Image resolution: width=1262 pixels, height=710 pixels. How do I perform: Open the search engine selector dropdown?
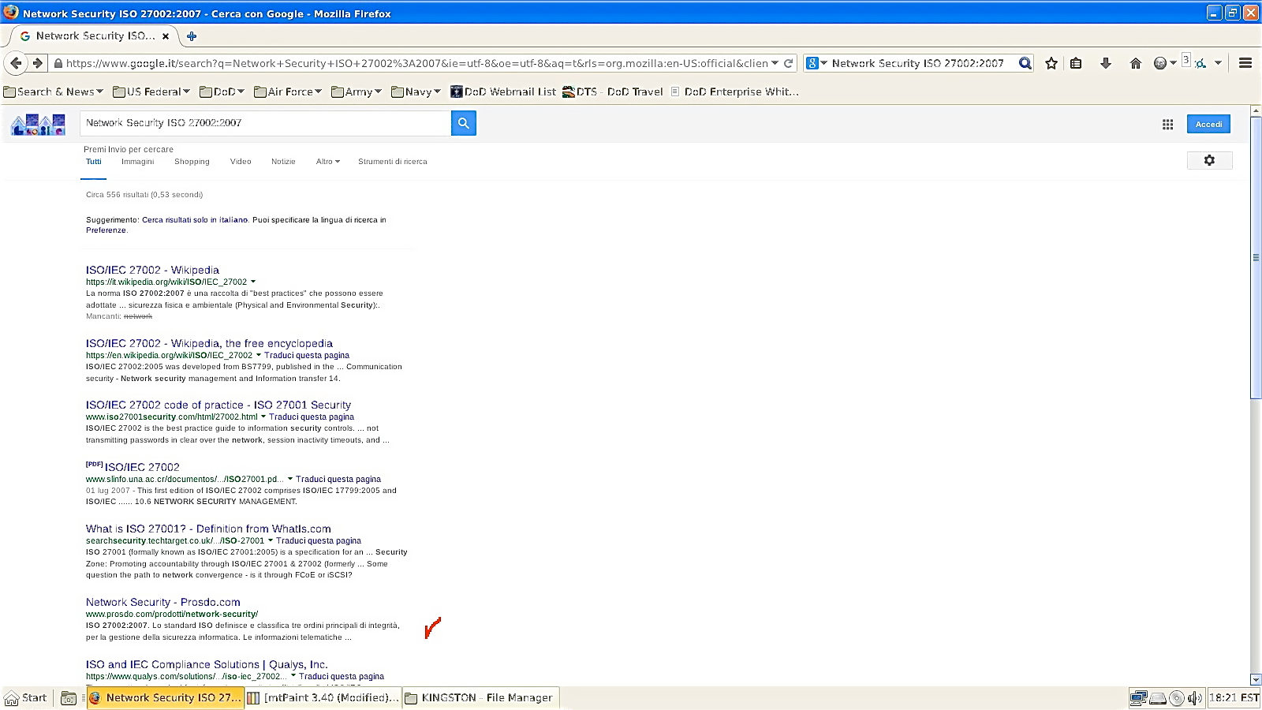[x=816, y=63]
